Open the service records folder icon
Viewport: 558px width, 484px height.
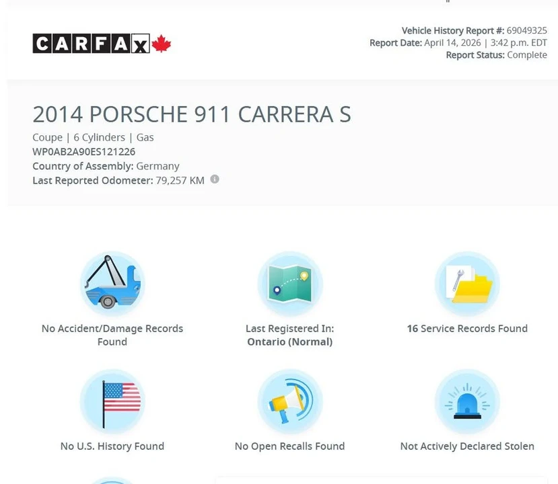click(467, 284)
